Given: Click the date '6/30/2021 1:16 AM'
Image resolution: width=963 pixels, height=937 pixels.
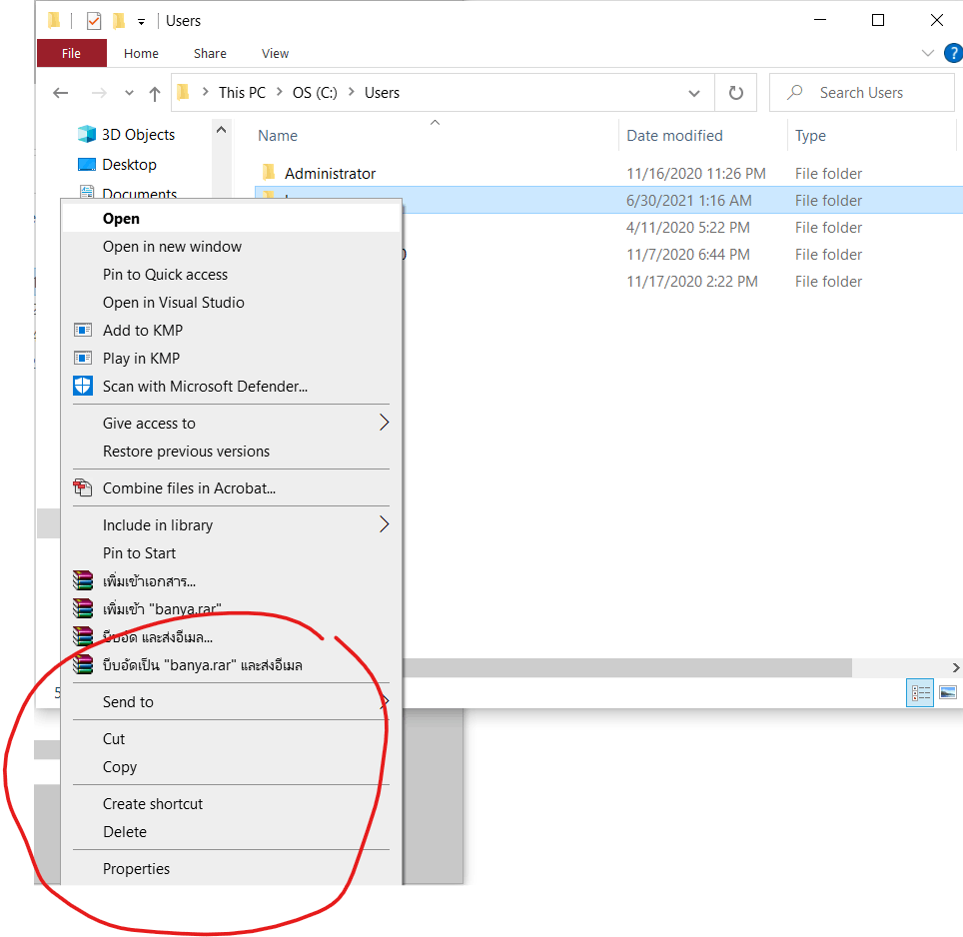Looking at the screenshot, I should pos(688,201).
